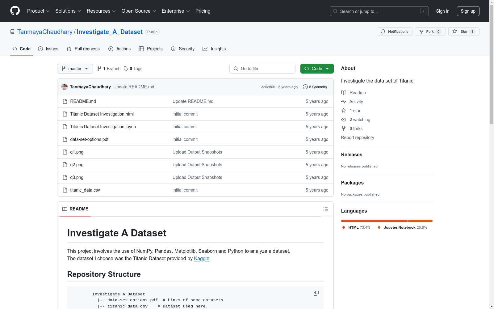Click the HTML 73.4% language label
Image resolution: width=494 pixels, height=309 pixels.
coord(356,227)
